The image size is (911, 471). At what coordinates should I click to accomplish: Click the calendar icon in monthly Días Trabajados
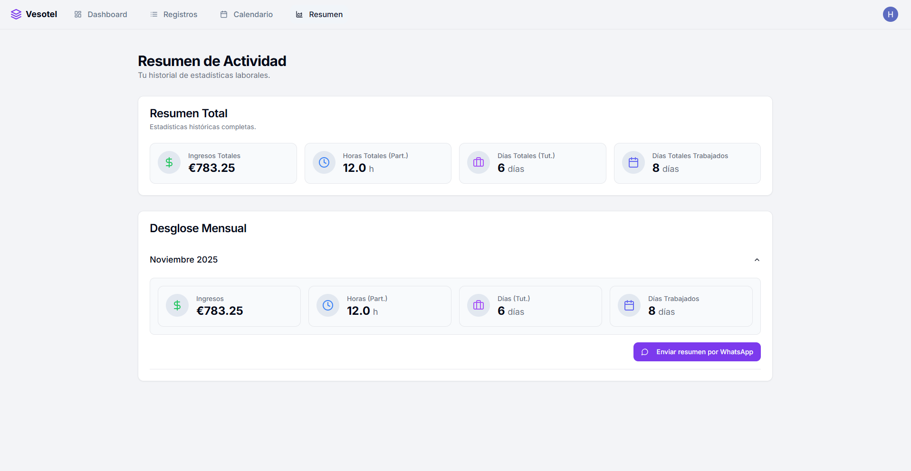click(629, 305)
